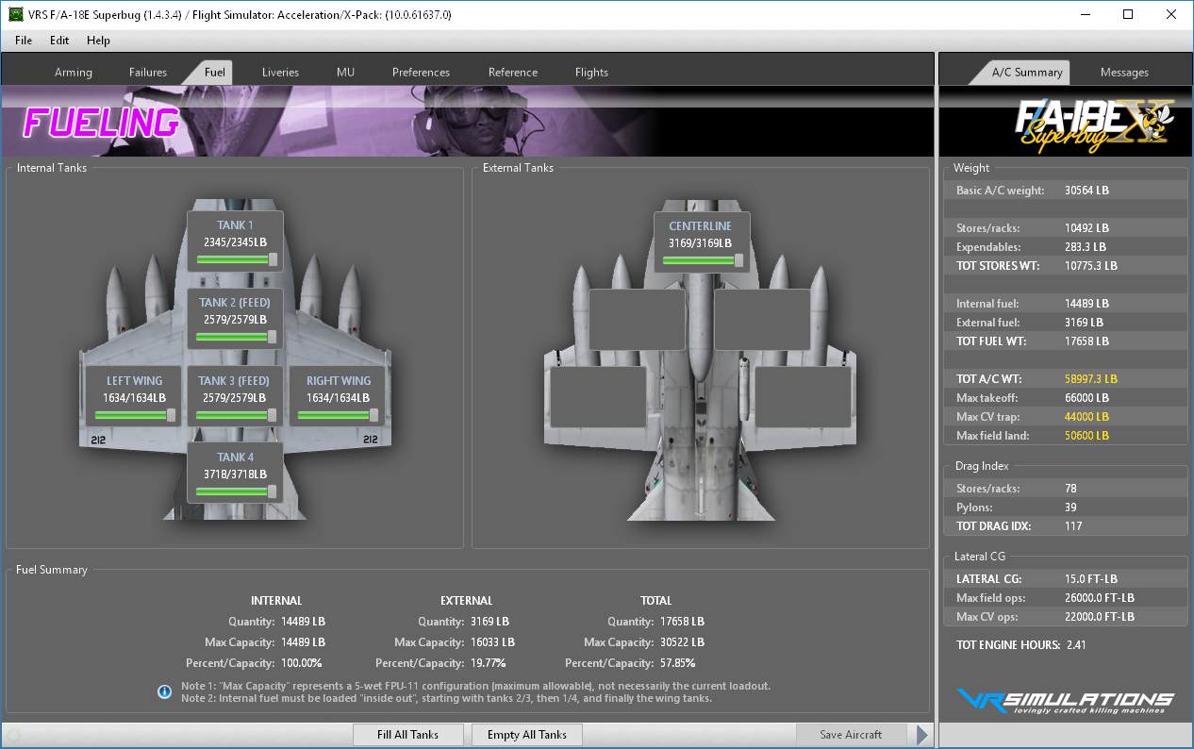Click the total Max Capacity value 30522 LB
This screenshot has width=1194, height=749.
682,642
